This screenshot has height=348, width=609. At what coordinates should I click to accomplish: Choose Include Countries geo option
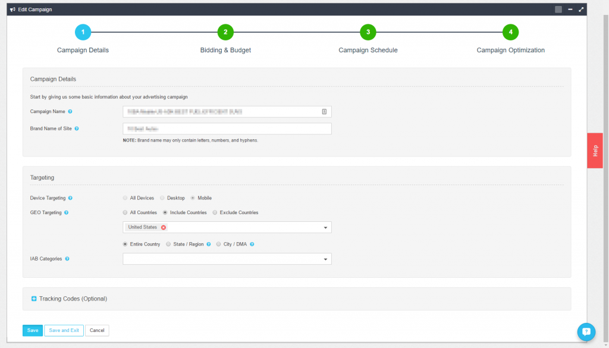point(165,213)
